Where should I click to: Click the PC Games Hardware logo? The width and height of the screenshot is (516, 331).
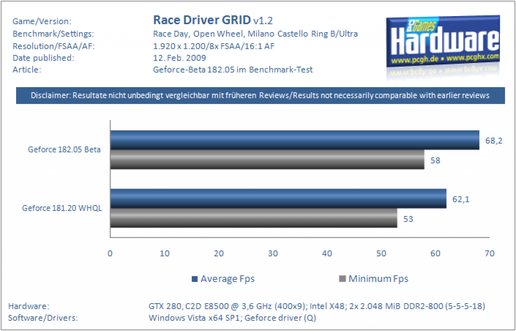443,42
